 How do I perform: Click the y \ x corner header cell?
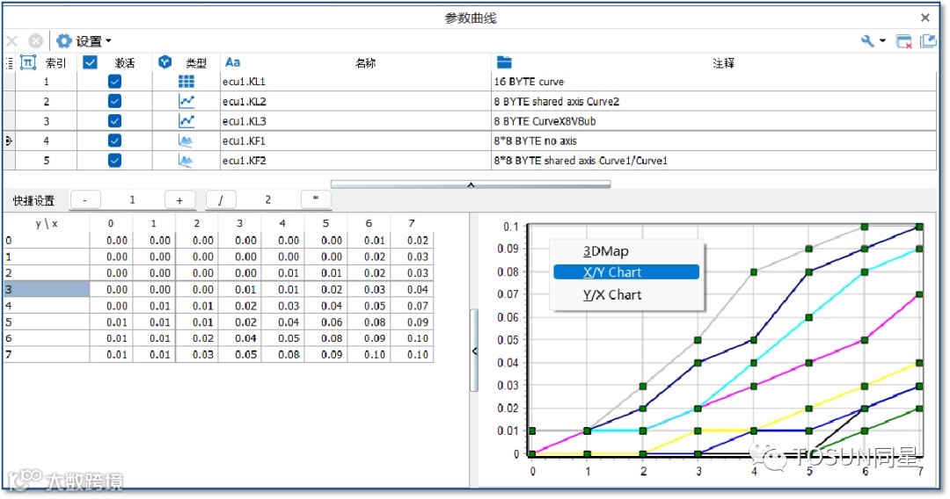(47, 224)
